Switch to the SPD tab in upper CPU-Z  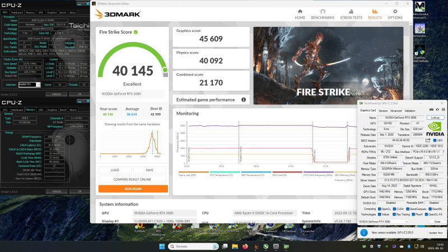click(x=40, y=12)
